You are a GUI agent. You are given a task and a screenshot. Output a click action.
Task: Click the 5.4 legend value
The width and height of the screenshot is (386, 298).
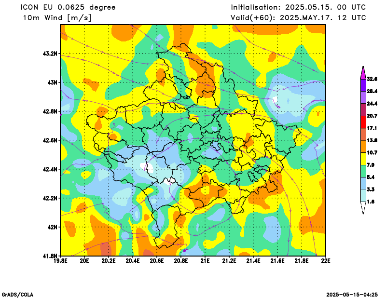(371, 177)
